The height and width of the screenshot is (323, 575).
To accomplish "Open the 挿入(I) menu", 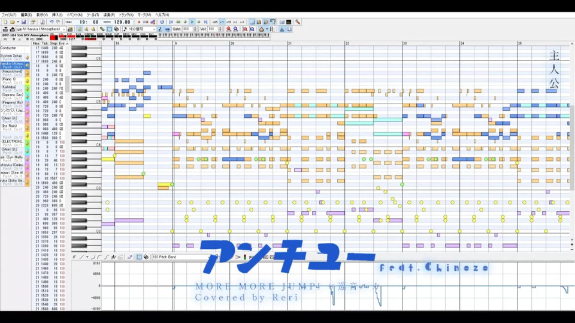I will click(57, 15).
